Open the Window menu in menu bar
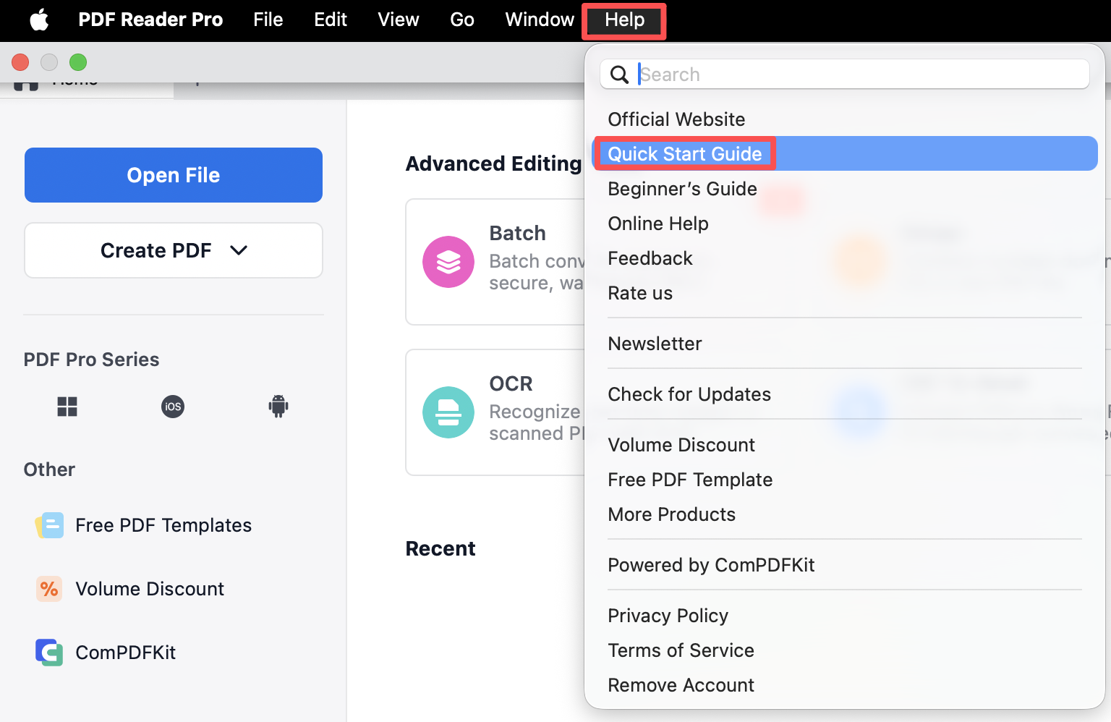 pyautogui.click(x=540, y=20)
